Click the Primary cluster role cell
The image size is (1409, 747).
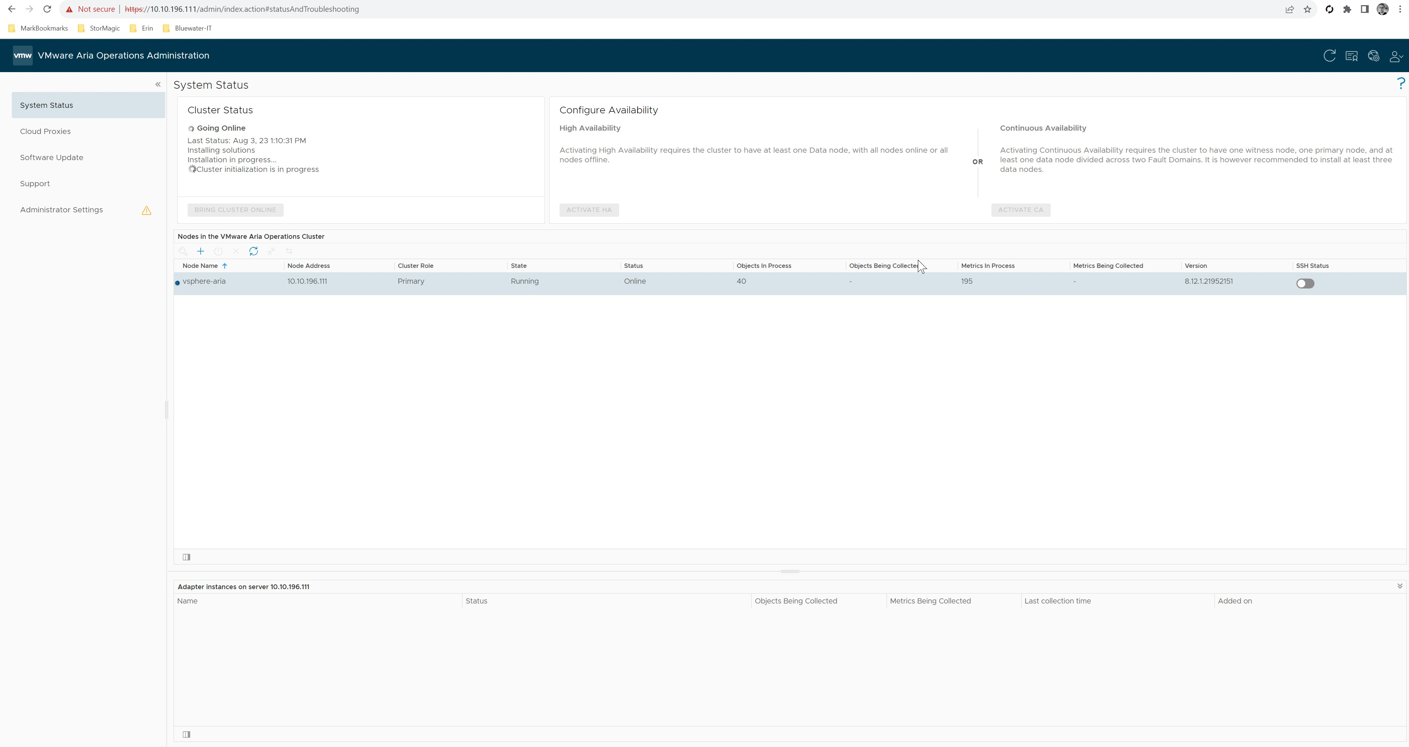(x=411, y=281)
